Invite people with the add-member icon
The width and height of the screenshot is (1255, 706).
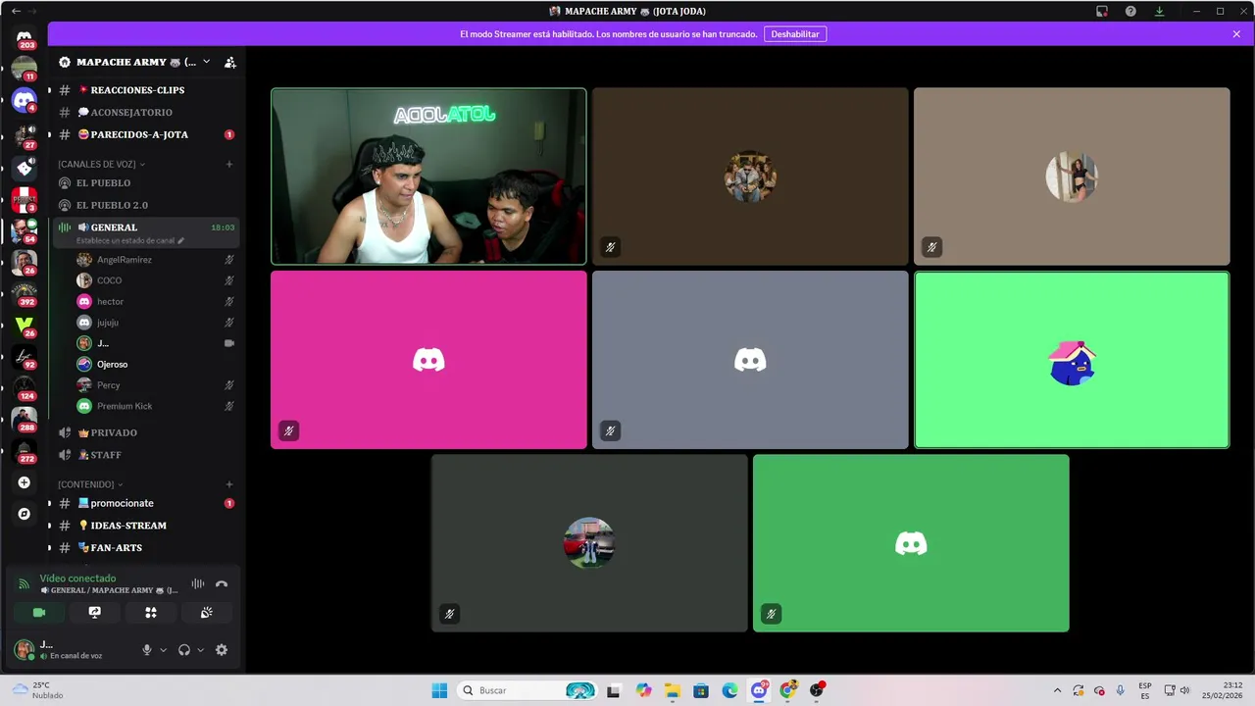[x=230, y=62]
